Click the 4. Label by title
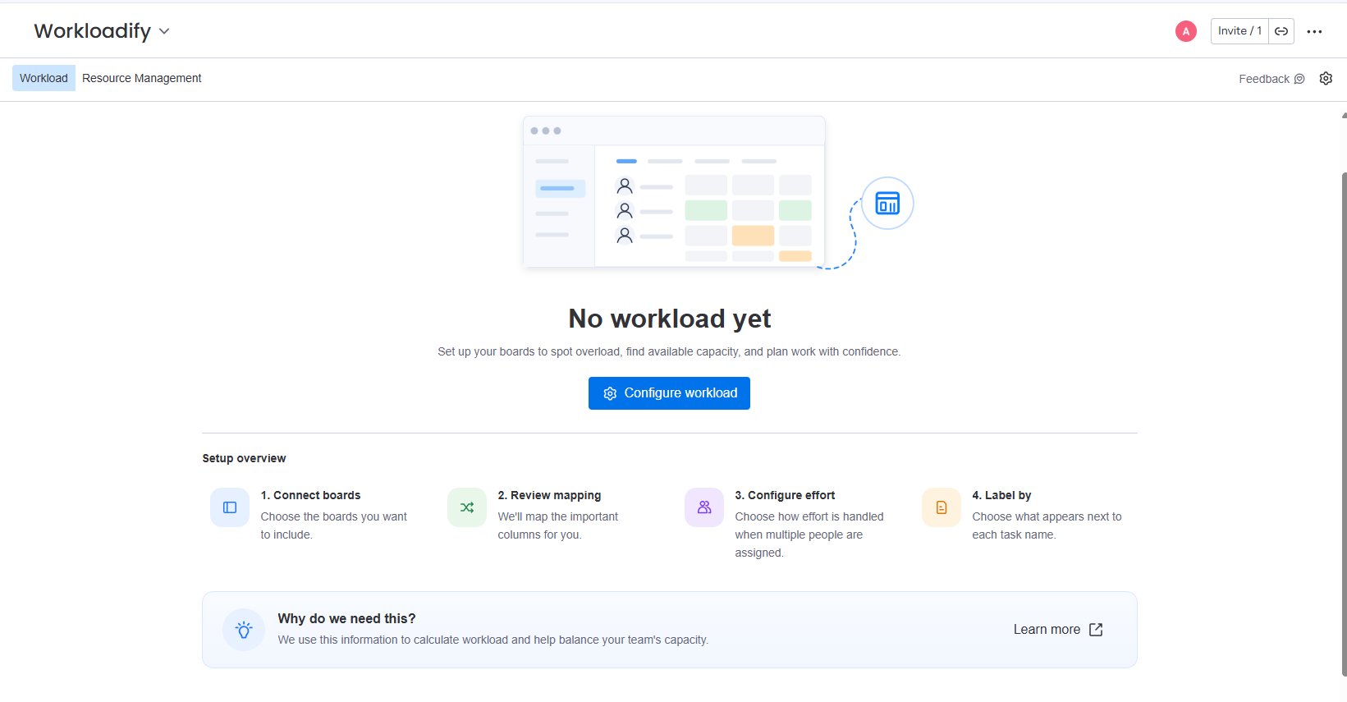The image size is (1347, 702). tap(1001, 495)
